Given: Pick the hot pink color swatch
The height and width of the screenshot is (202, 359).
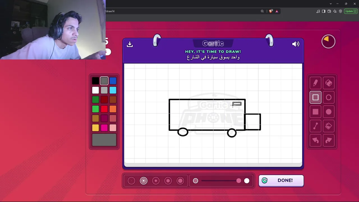Looking at the screenshot, I should [104, 128].
